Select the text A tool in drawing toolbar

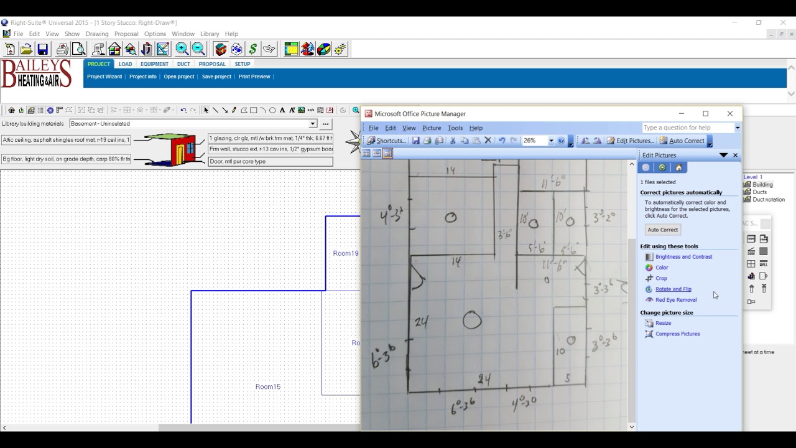point(282,110)
